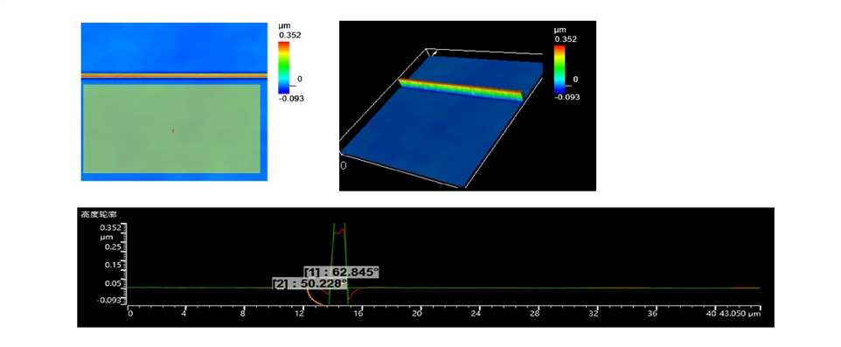Click the orange ridge line in the 2D map

click(x=174, y=76)
